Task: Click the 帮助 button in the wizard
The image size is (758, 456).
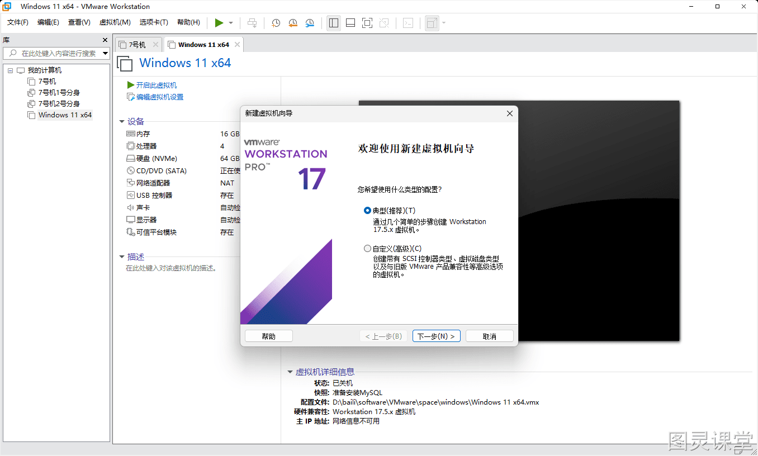Action: coord(269,336)
